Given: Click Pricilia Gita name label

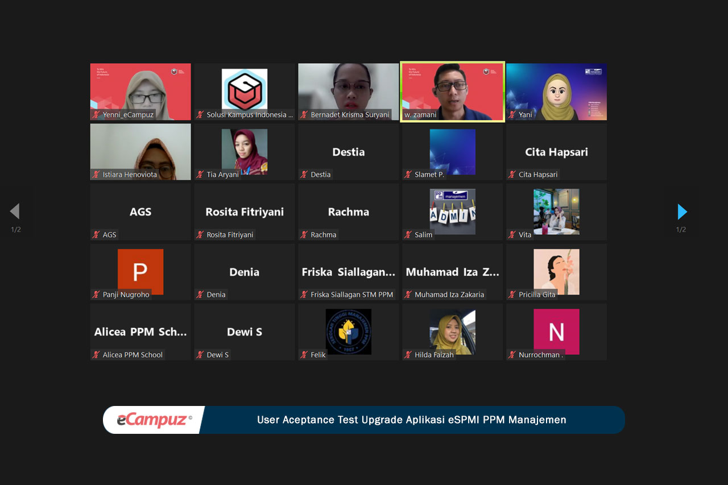Looking at the screenshot, I should point(537,295).
